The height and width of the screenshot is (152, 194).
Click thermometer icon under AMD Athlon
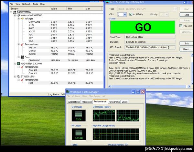[x=22, y=67]
